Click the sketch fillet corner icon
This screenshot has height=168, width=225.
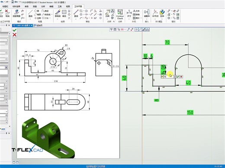(92, 11)
